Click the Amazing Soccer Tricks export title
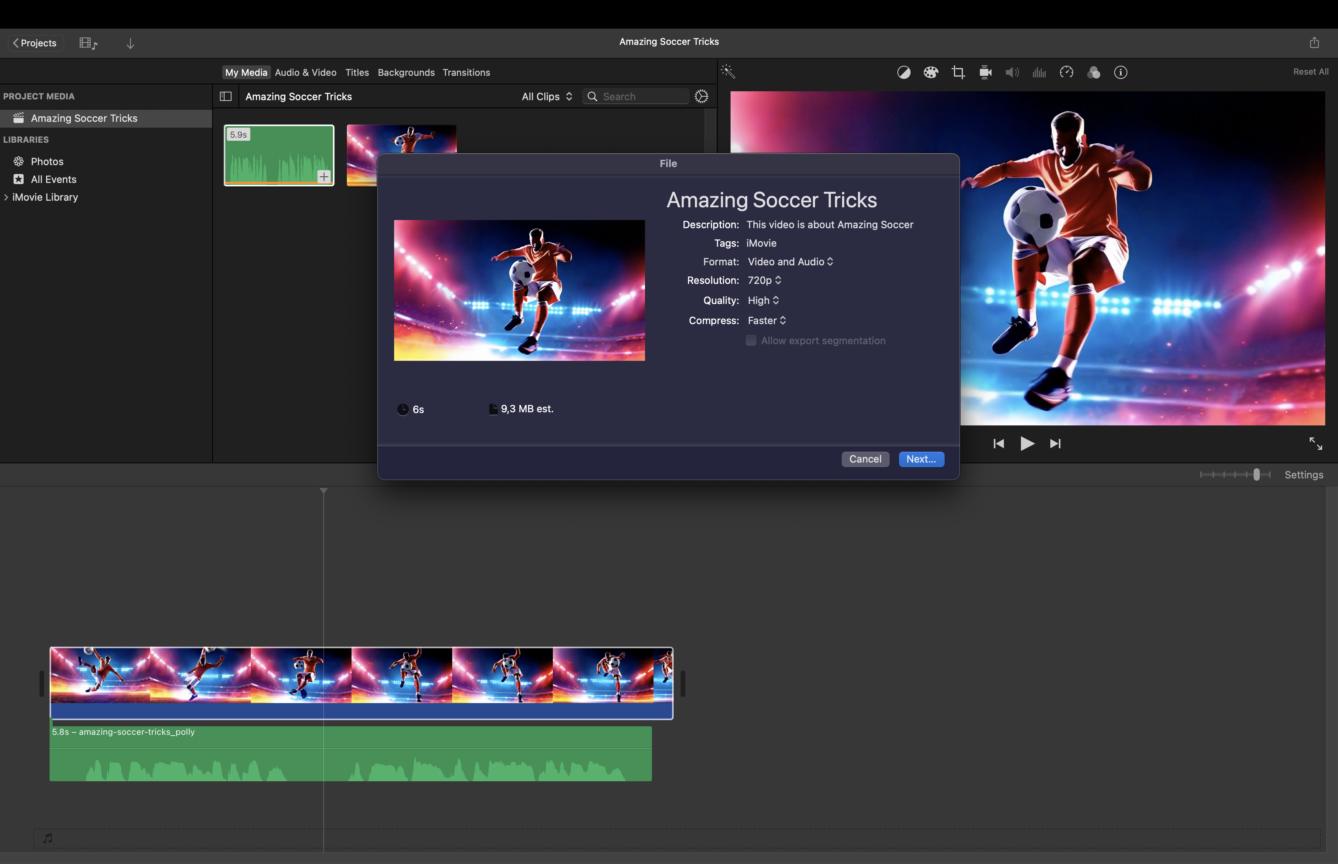This screenshot has height=864, width=1338. 772,200
